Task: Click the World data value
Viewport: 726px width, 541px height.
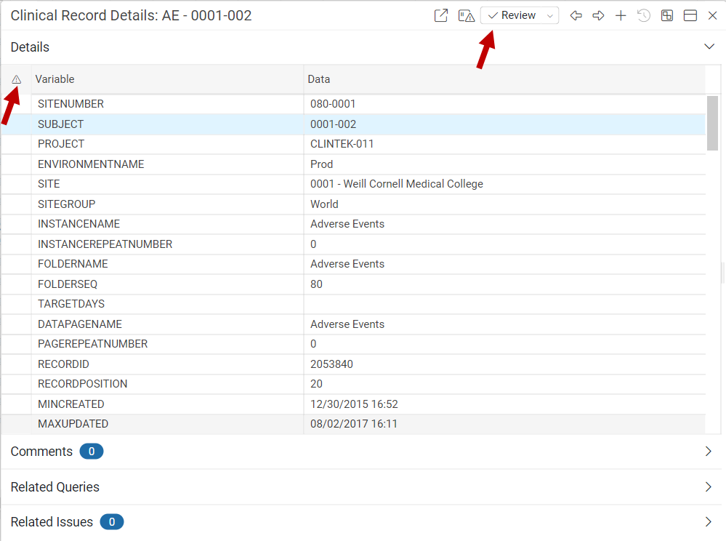Action: click(x=324, y=204)
